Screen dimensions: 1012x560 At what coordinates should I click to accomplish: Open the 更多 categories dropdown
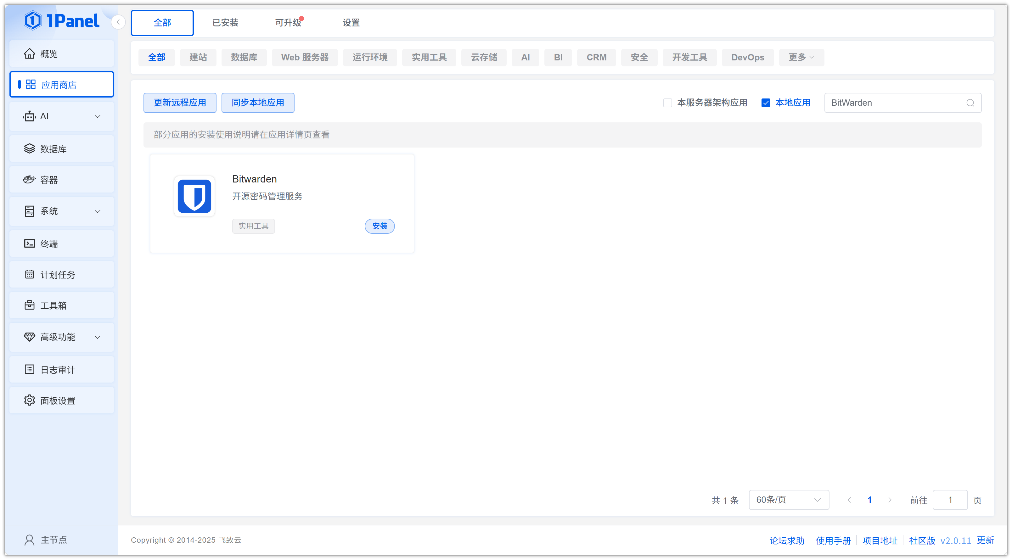pos(801,57)
